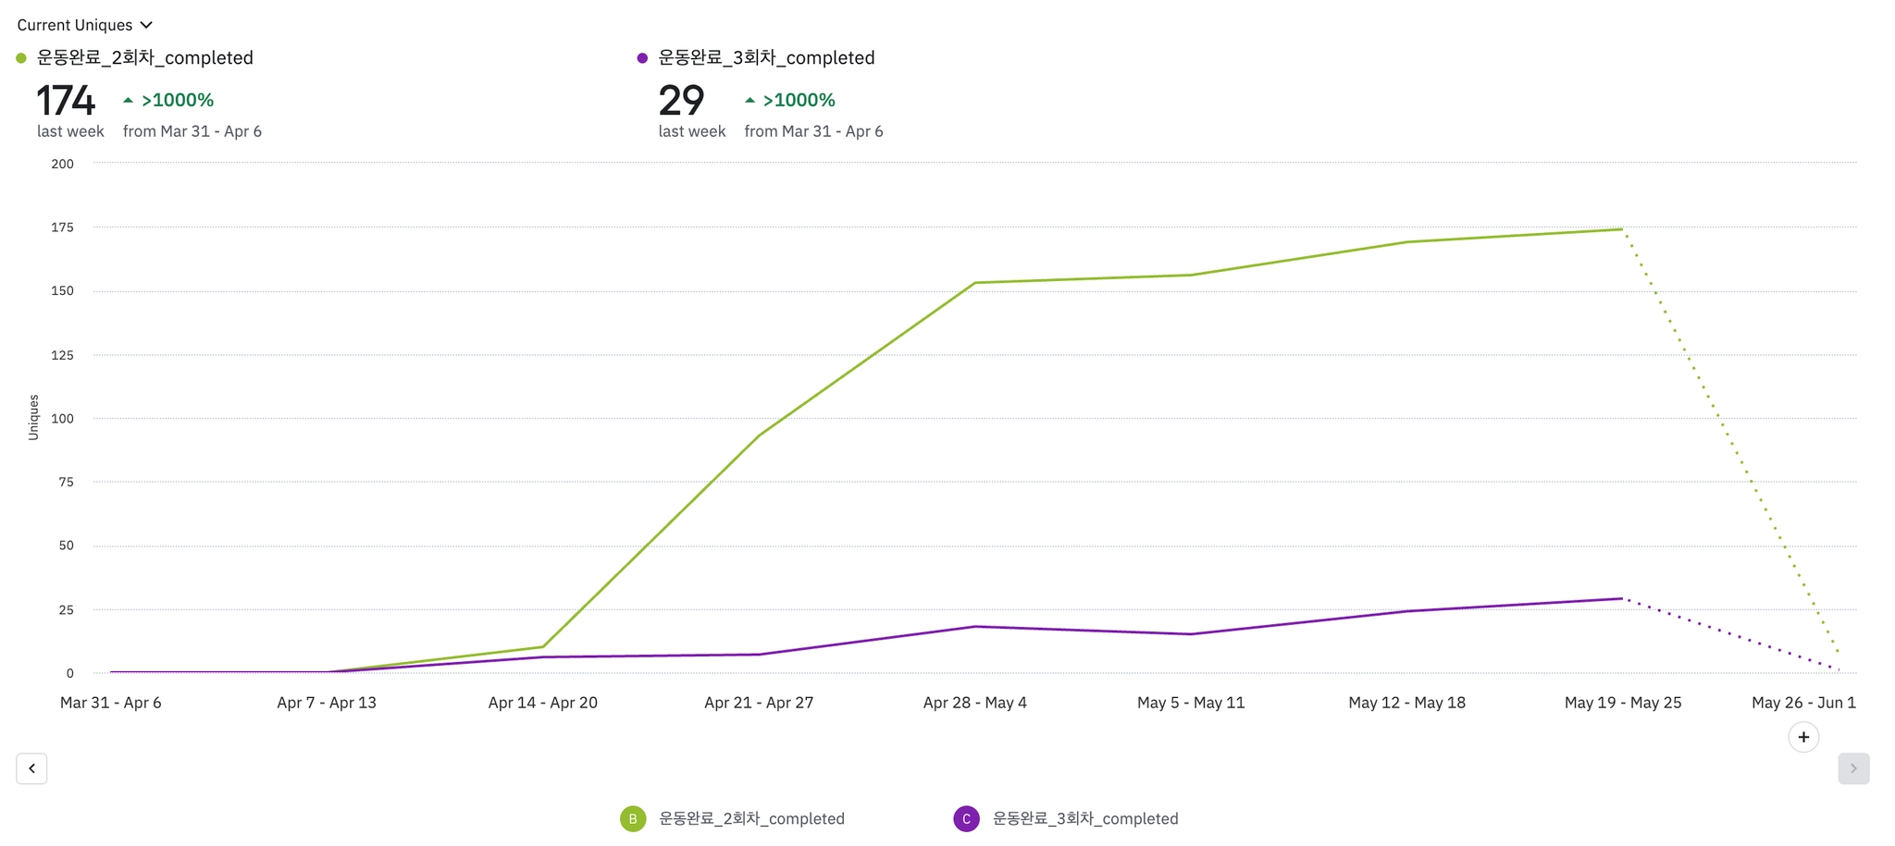
Task: Go to next chart page arrow
Action: coord(1853,768)
